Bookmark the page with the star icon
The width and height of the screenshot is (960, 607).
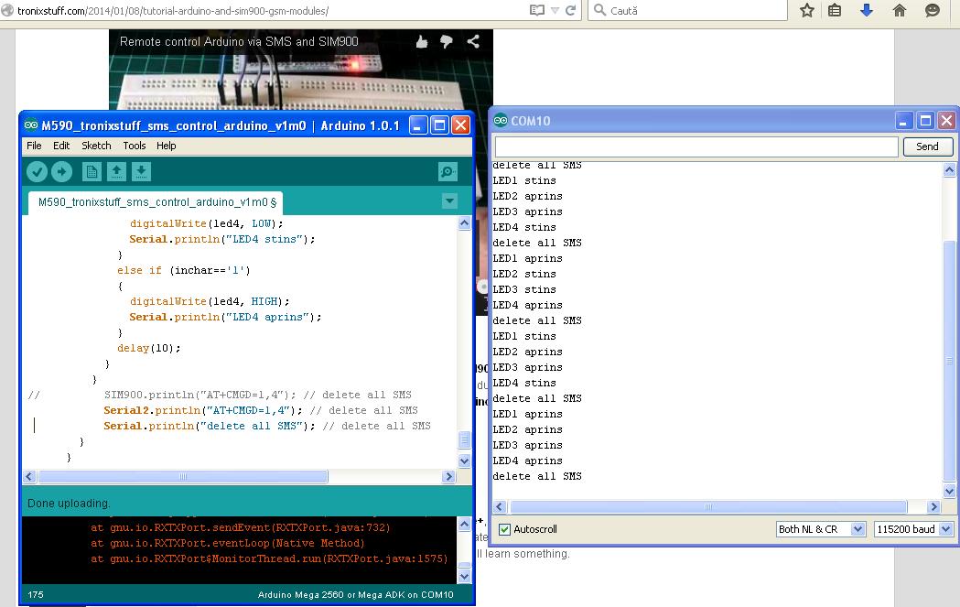tap(808, 11)
